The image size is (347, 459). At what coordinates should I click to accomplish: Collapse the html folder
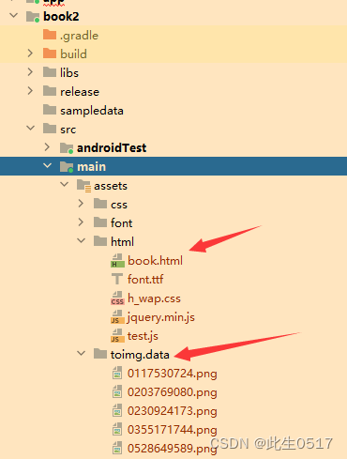[82, 240]
